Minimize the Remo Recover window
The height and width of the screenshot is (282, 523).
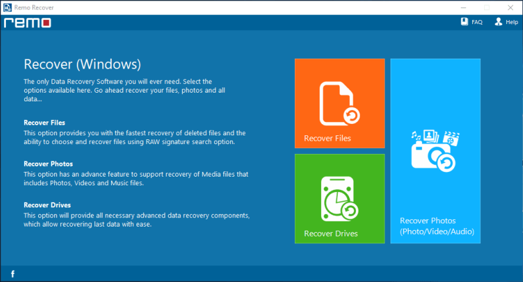tap(463, 7)
